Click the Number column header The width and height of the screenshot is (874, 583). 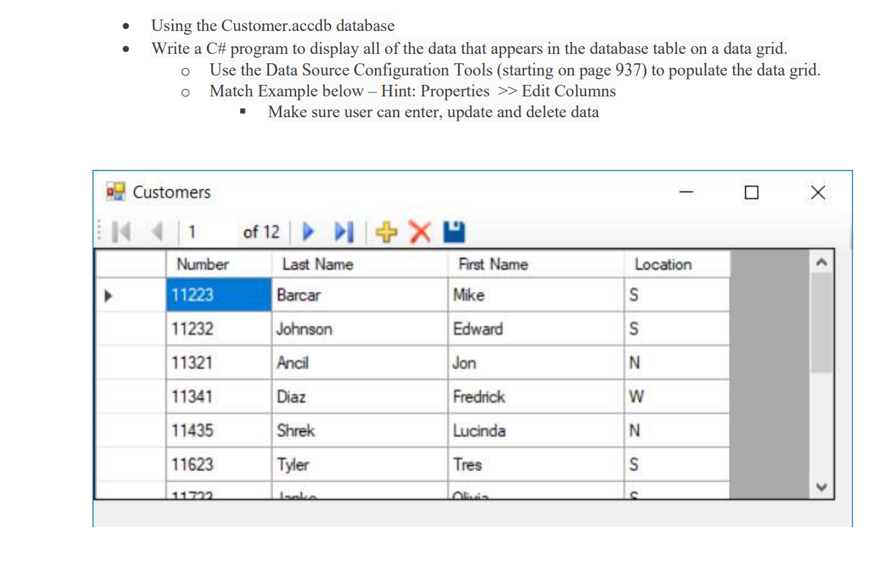tap(218, 264)
